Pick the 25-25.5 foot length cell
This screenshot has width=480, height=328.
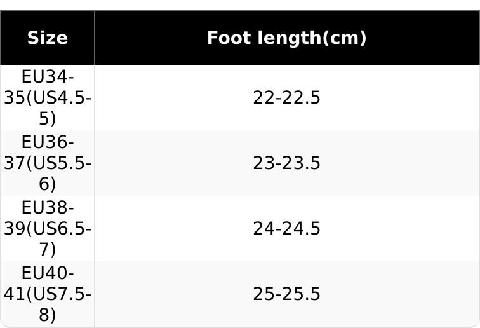287,294
